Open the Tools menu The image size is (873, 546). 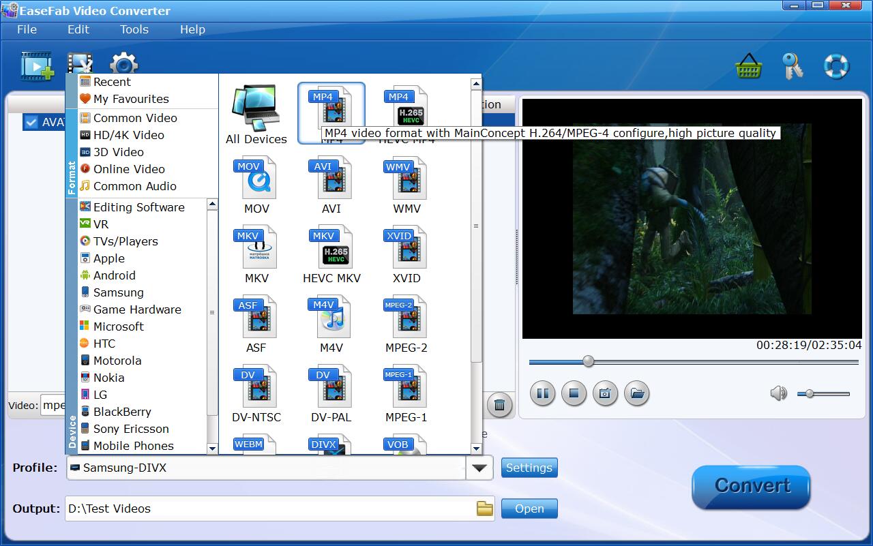click(x=134, y=29)
